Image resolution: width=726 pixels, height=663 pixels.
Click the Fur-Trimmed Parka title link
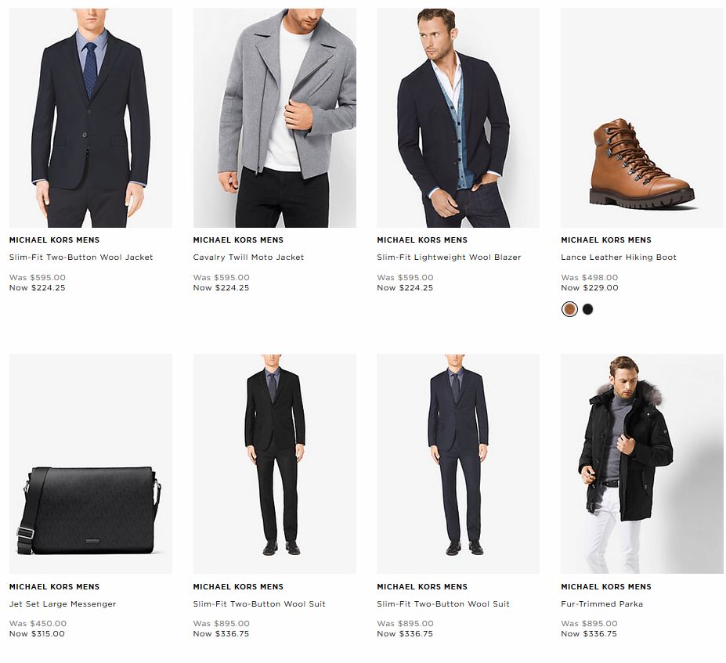click(602, 604)
